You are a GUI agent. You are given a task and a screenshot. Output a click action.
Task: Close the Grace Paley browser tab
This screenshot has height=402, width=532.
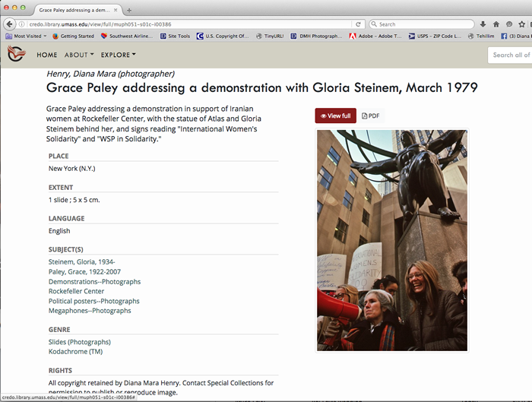tap(117, 10)
